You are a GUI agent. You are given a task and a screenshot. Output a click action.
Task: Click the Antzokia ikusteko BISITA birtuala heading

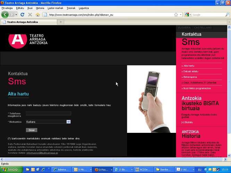[x=200, y=103]
